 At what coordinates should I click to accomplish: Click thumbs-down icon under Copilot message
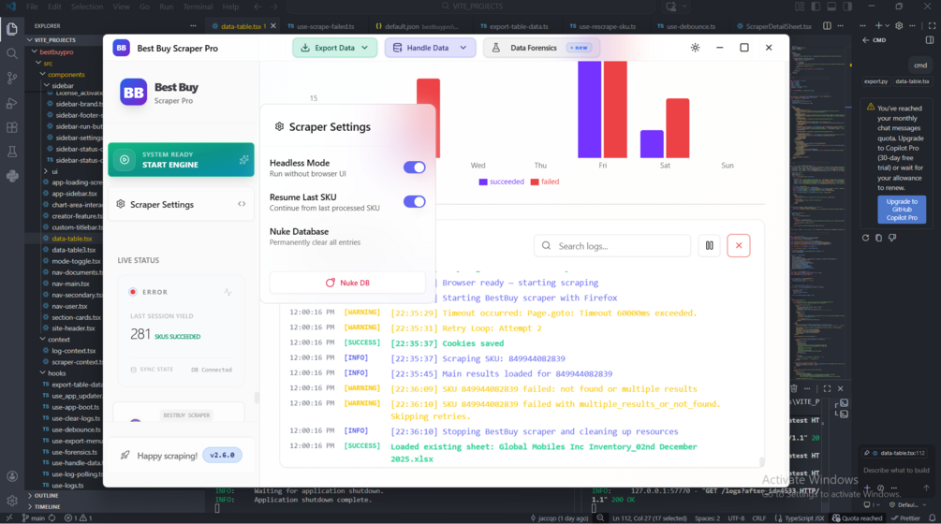click(892, 238)
